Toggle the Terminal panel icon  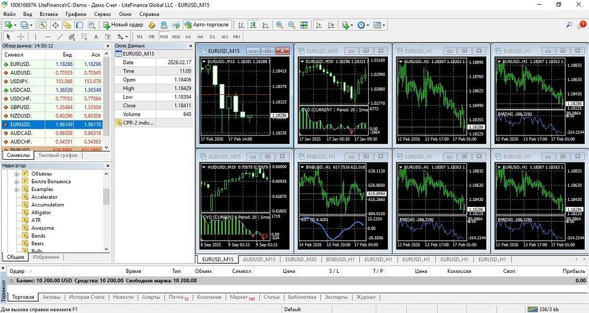80,25
